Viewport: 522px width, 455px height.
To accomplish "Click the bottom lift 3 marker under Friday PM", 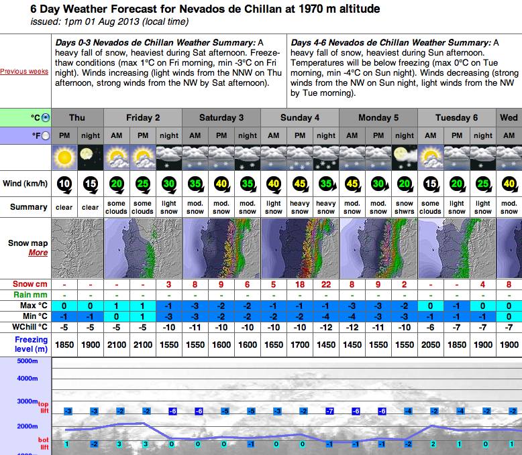I will pyautogui.click(x=146, y=444).
